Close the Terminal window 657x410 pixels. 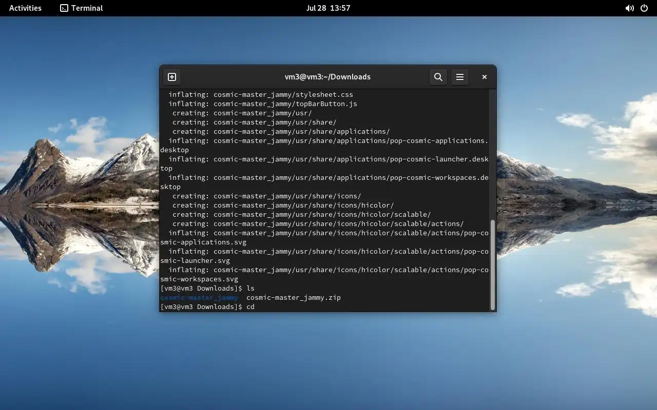pyautogui.click(x=484, y=77)
